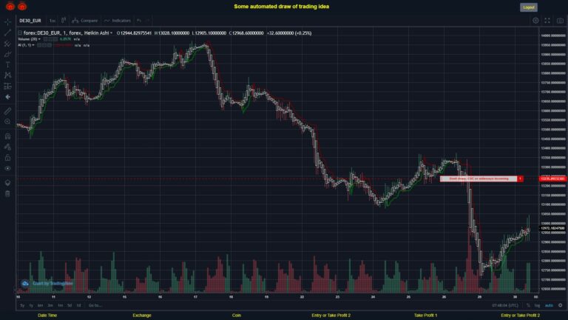Click the redo arrow in toolbar

click(148, 21)
